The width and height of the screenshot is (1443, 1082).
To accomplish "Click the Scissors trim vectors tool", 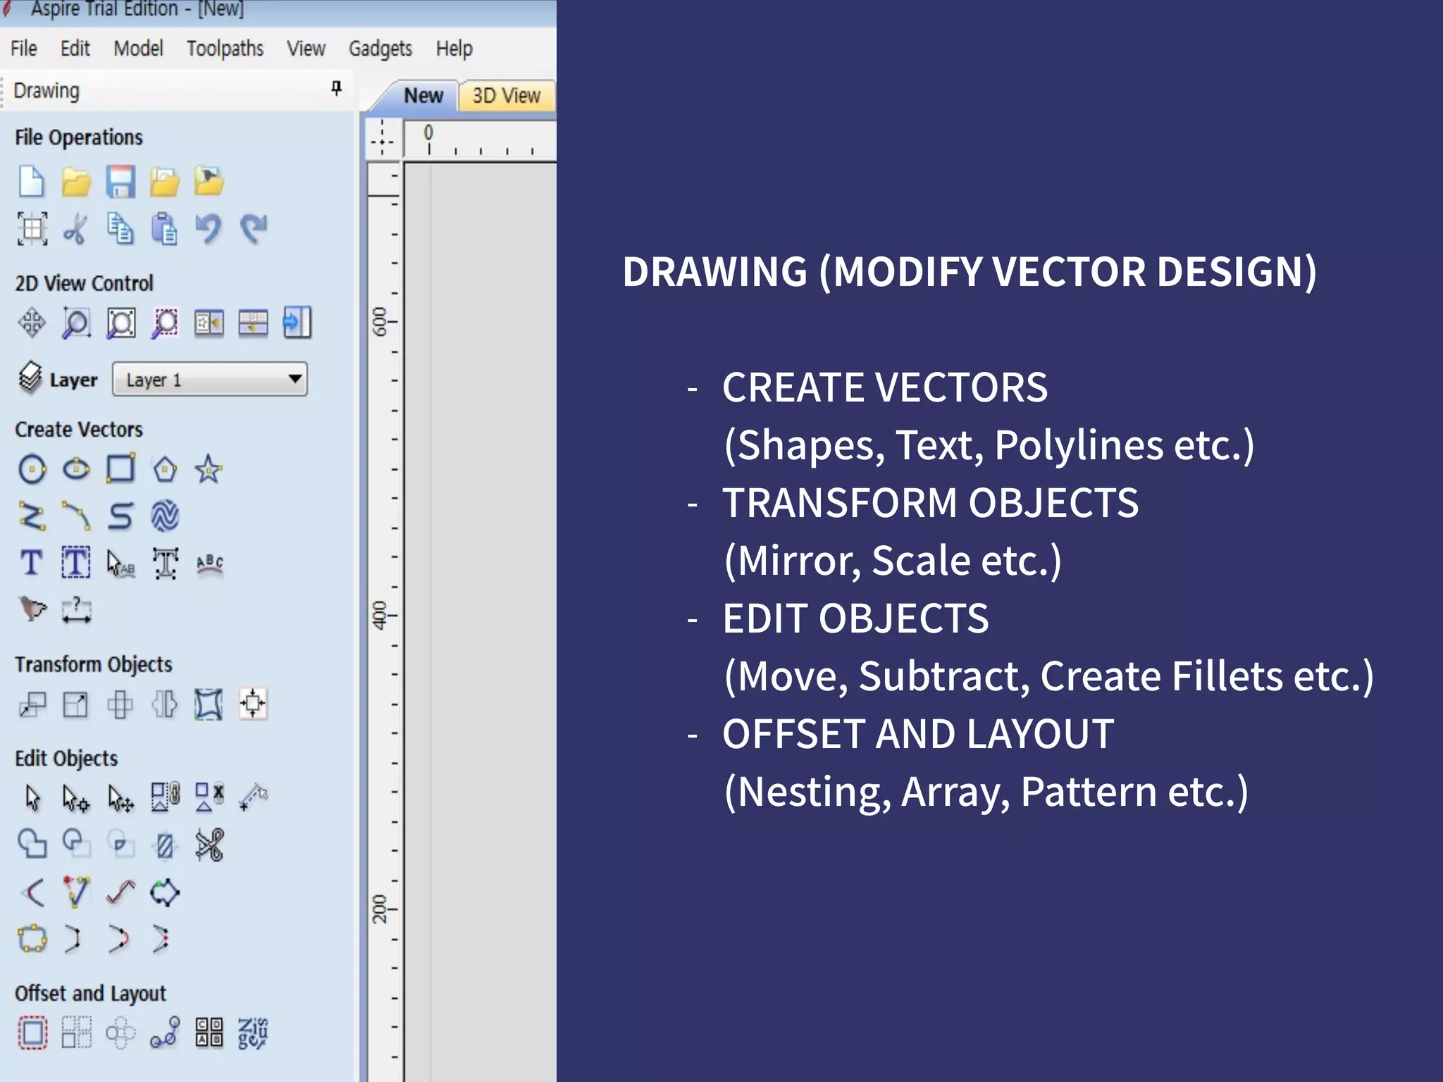I will point(209,845).
